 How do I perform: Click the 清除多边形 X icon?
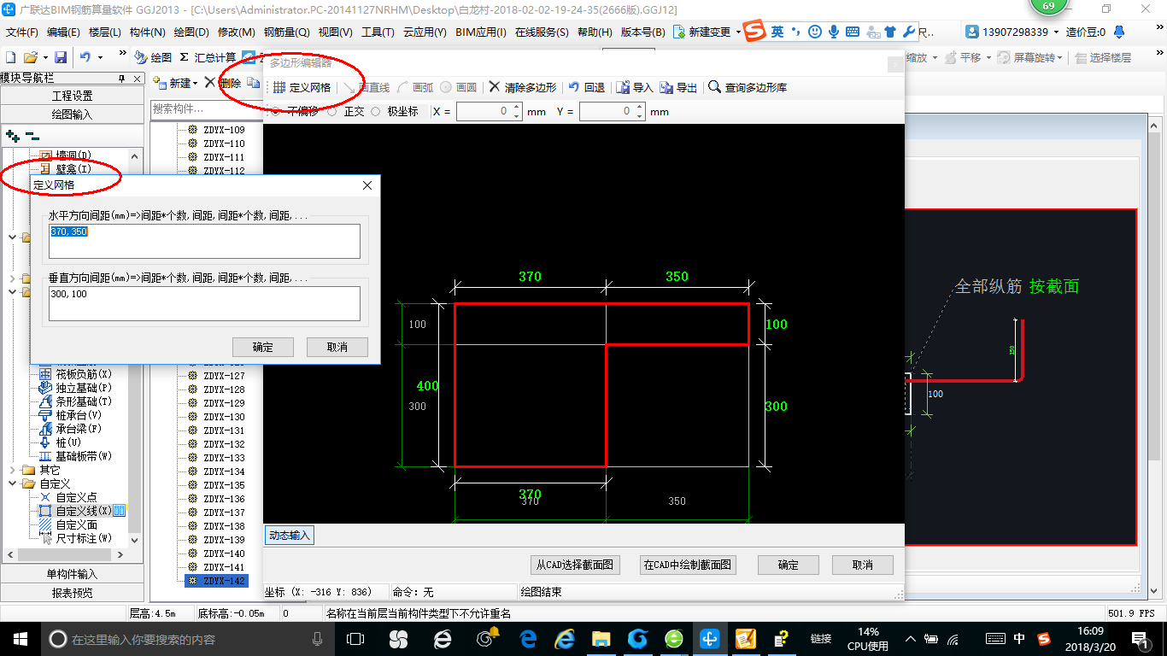pos(494,87)
